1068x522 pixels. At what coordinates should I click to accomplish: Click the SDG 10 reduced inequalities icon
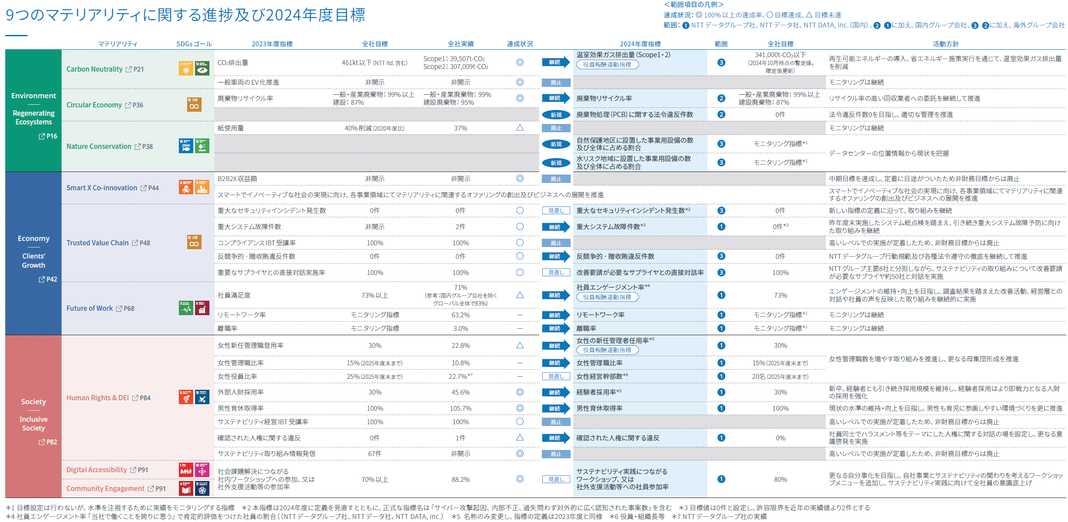tap(202, 470)
